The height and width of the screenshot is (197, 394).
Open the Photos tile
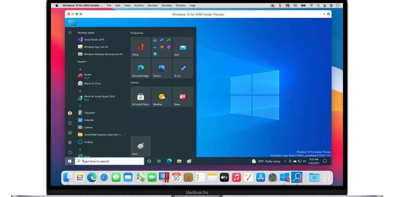coord(162,68)
